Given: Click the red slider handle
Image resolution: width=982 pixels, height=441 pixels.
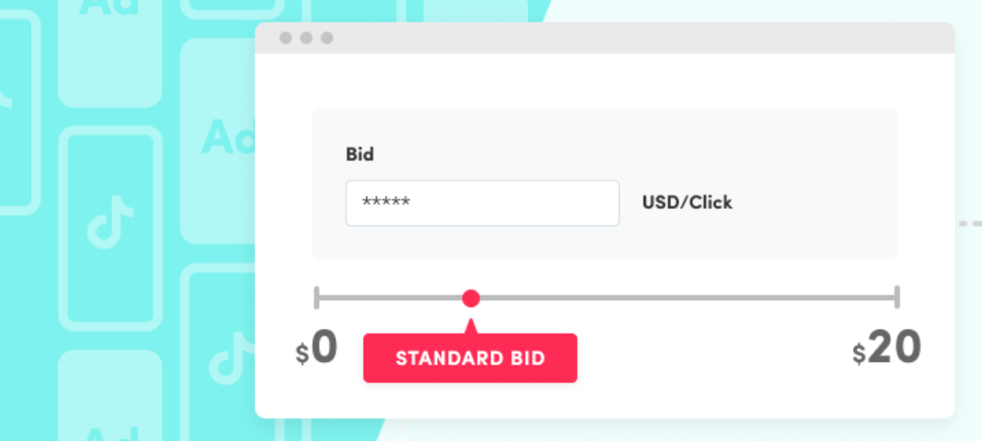Looking at the screenshot, I should point(471,298).
